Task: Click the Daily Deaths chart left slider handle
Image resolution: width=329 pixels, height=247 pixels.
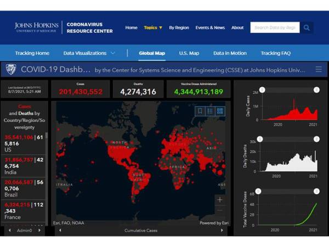Action: point(260,139)
